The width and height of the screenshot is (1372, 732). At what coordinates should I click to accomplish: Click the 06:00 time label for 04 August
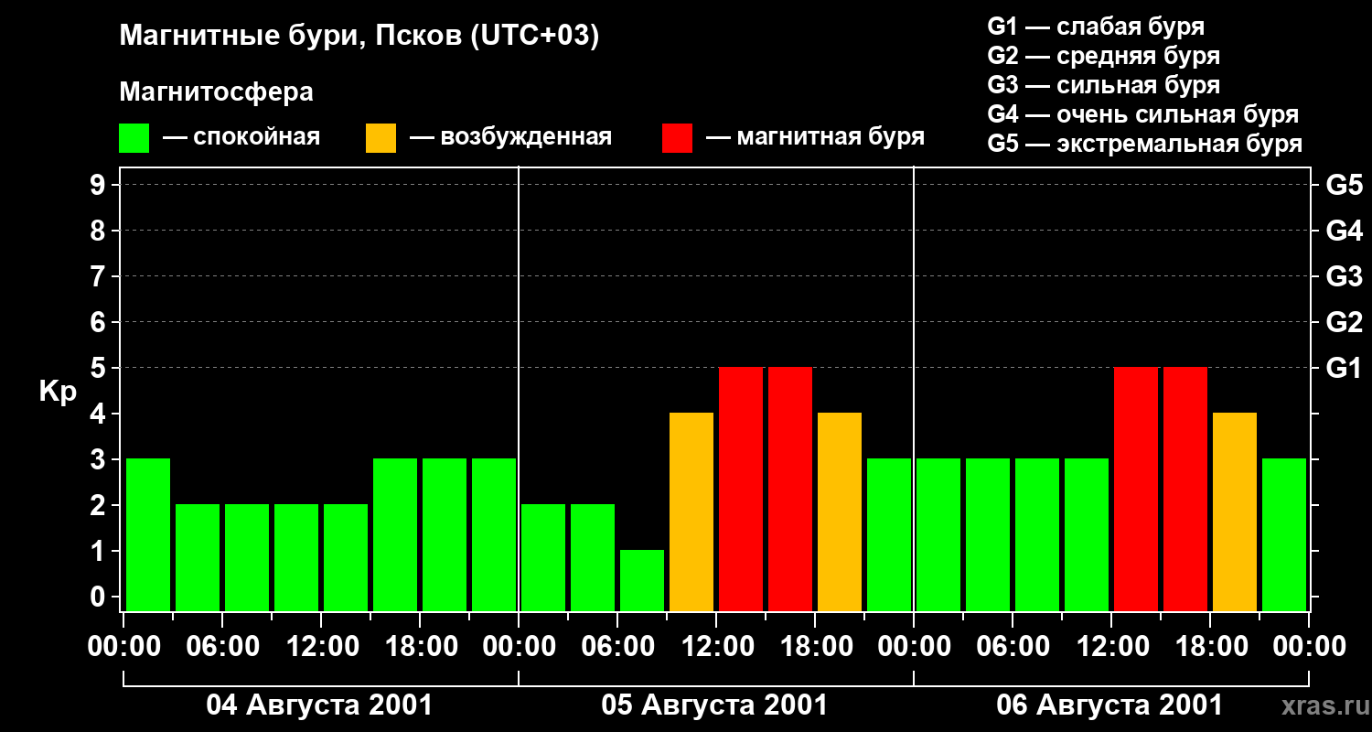pyautogui.click(x=222, y=647)
